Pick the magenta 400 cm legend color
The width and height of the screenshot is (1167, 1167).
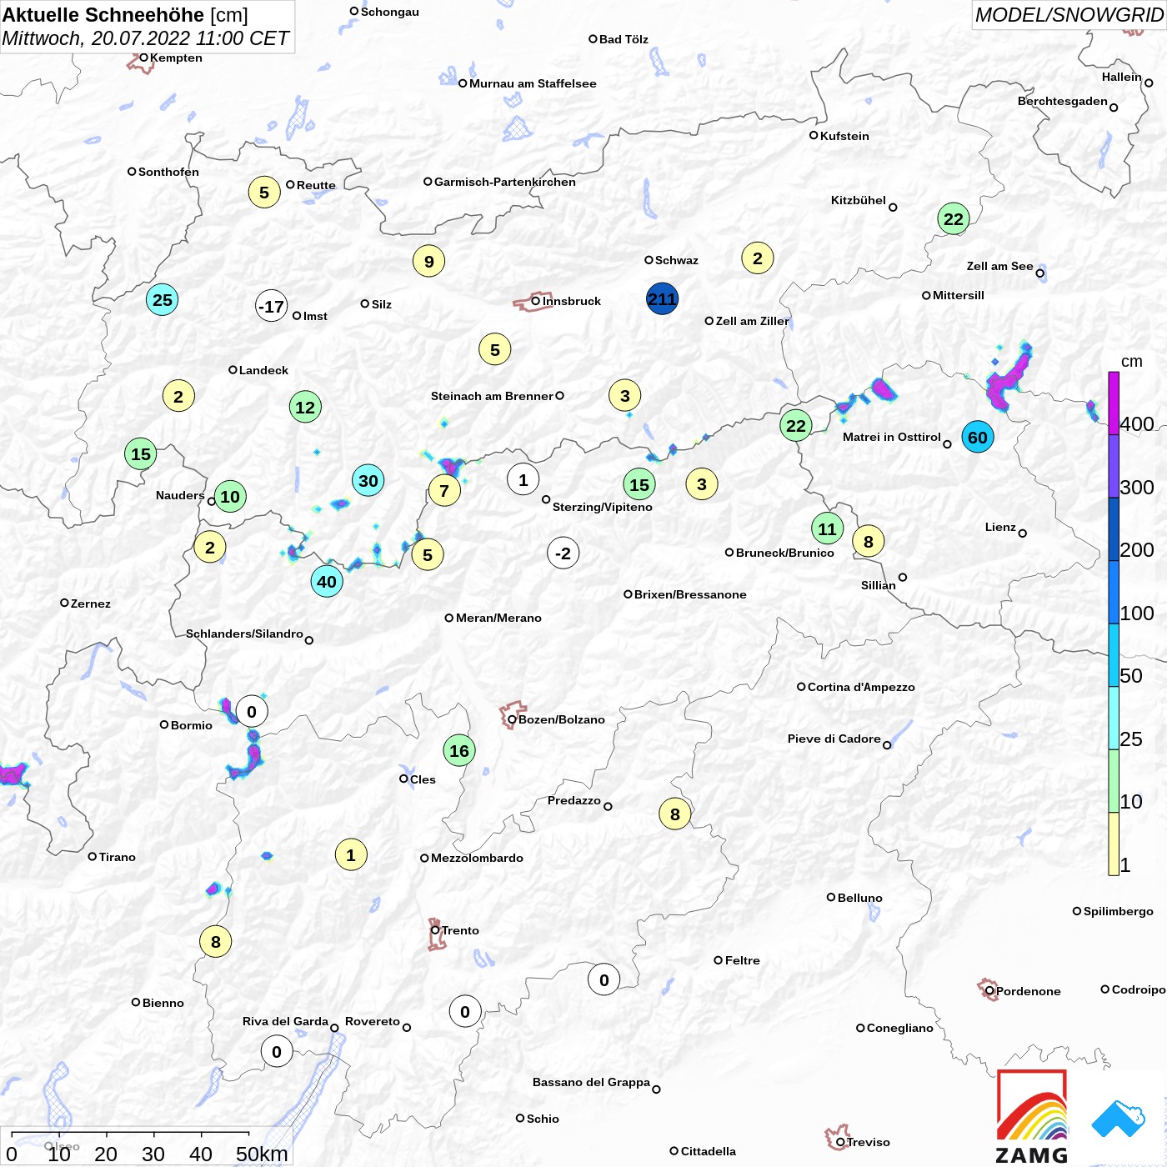tap(1114, 403)
